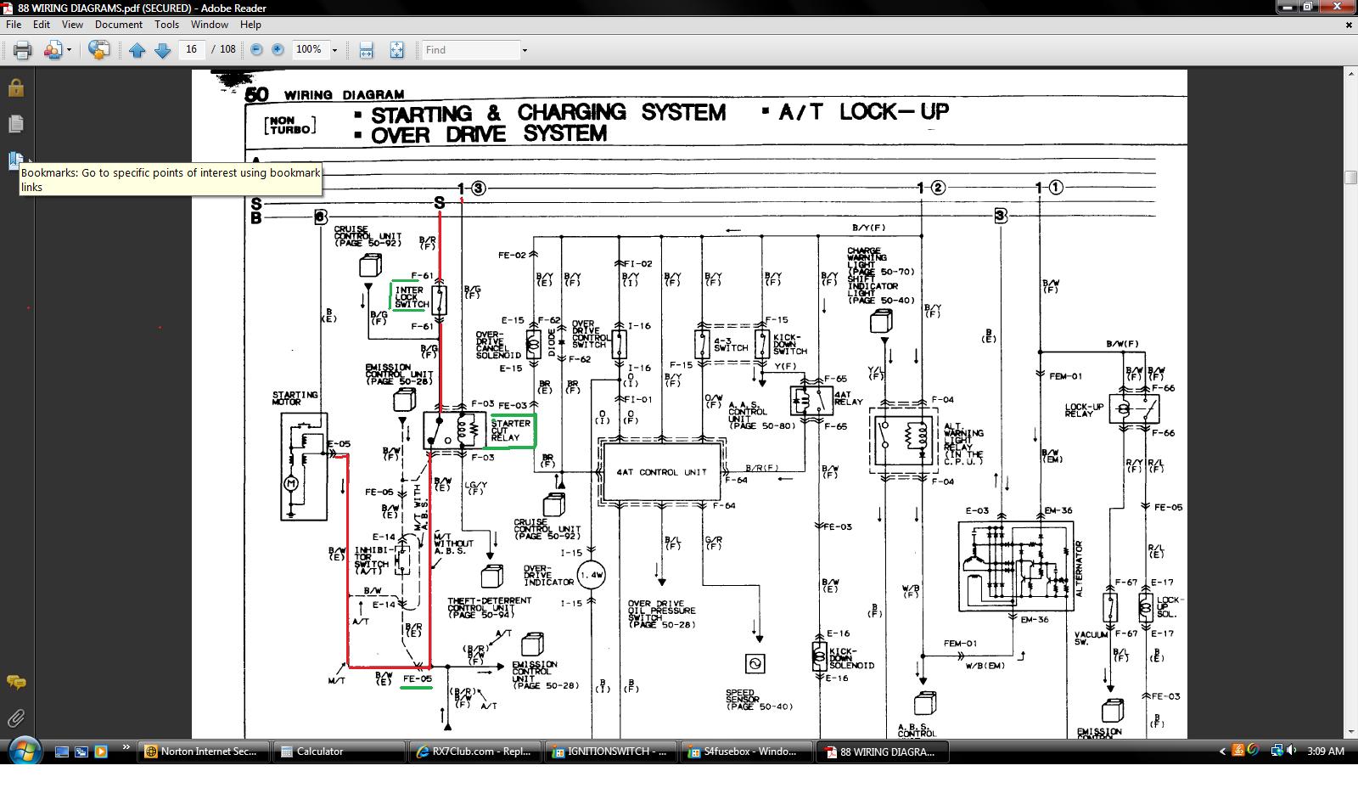The image size is (1358, 805).
Task: Click the security lock icon in the sidebar
Action: (x=15, y=87)
